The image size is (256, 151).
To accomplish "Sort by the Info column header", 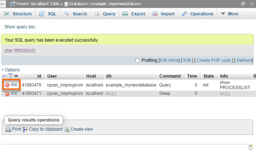I will (x=224, y=76).
